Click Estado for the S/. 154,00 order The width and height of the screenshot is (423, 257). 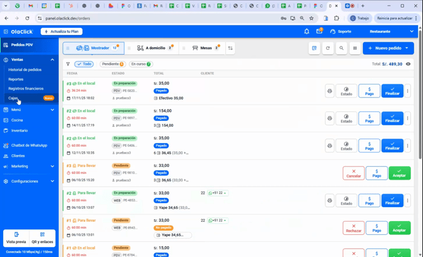[347, 118]
